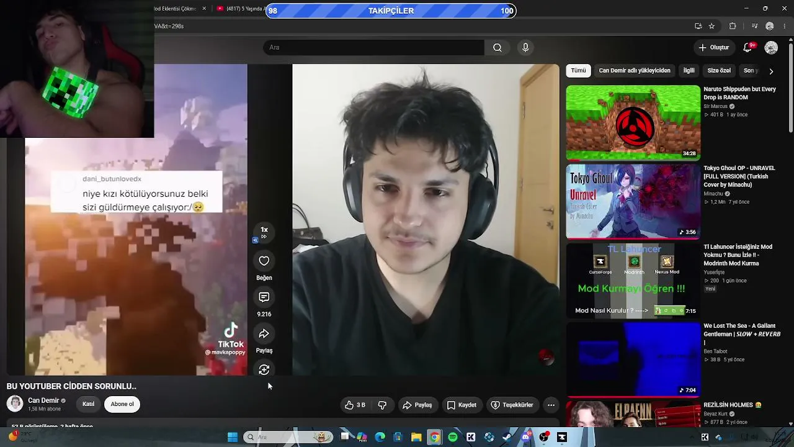This screenshot has width=794, height=447.
Task: Open Spotify from the taskbar
Action: [x=453, y=437]
